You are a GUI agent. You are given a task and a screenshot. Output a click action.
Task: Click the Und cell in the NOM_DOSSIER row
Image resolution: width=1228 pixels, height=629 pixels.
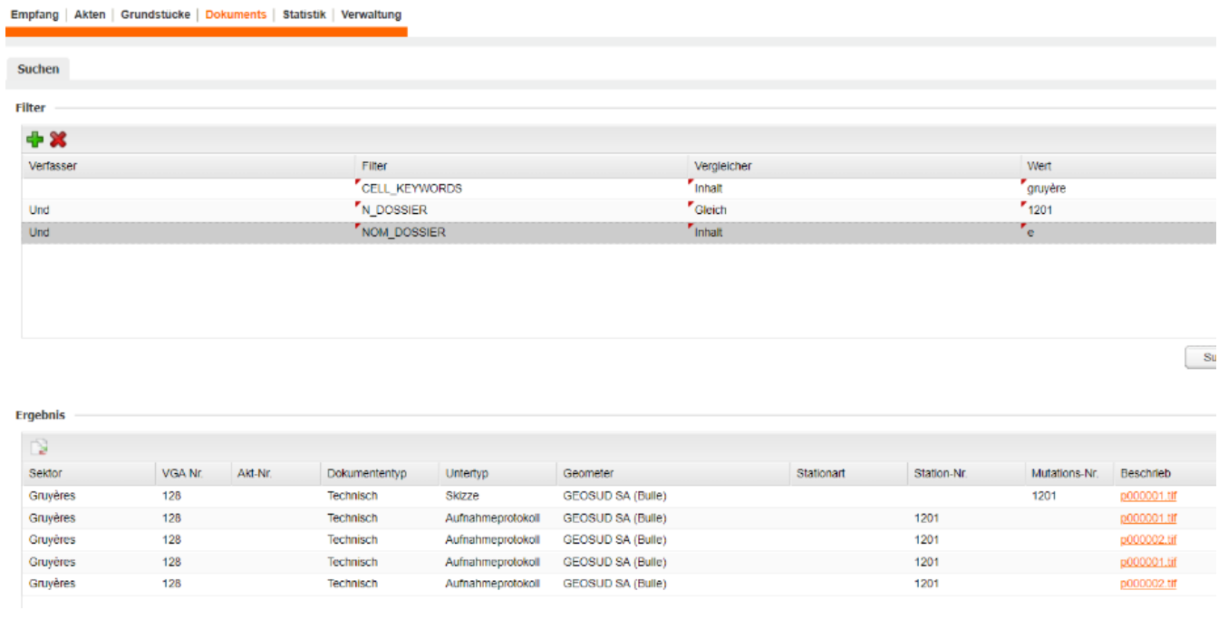(x=40, y=232)
